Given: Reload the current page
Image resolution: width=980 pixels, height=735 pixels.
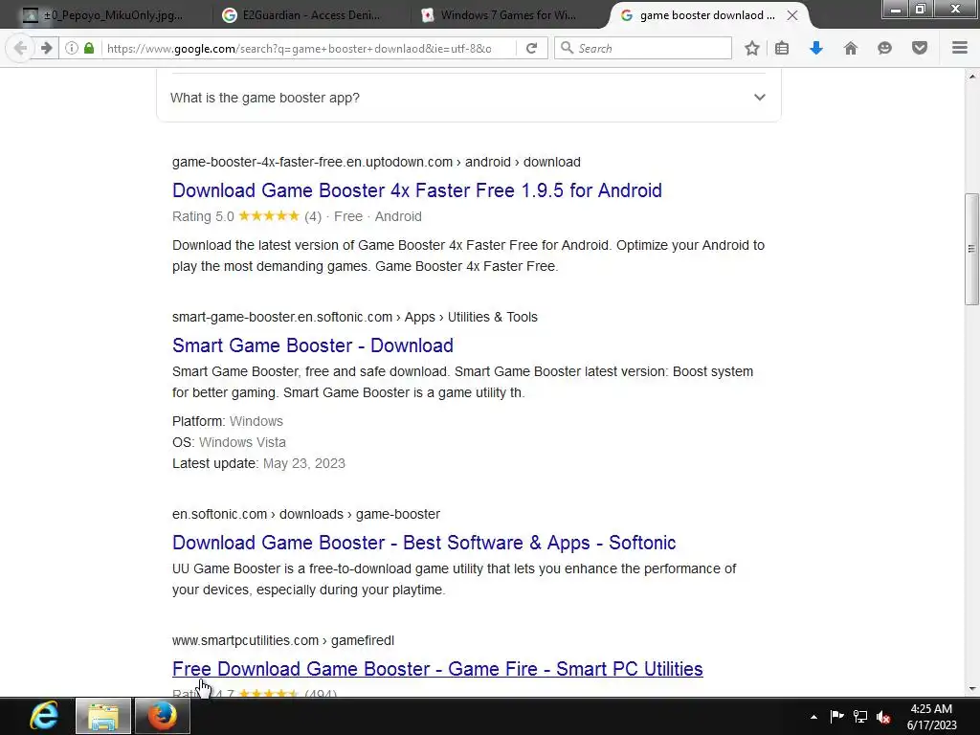Looking at the screenshot, I should tap(532, 48).
